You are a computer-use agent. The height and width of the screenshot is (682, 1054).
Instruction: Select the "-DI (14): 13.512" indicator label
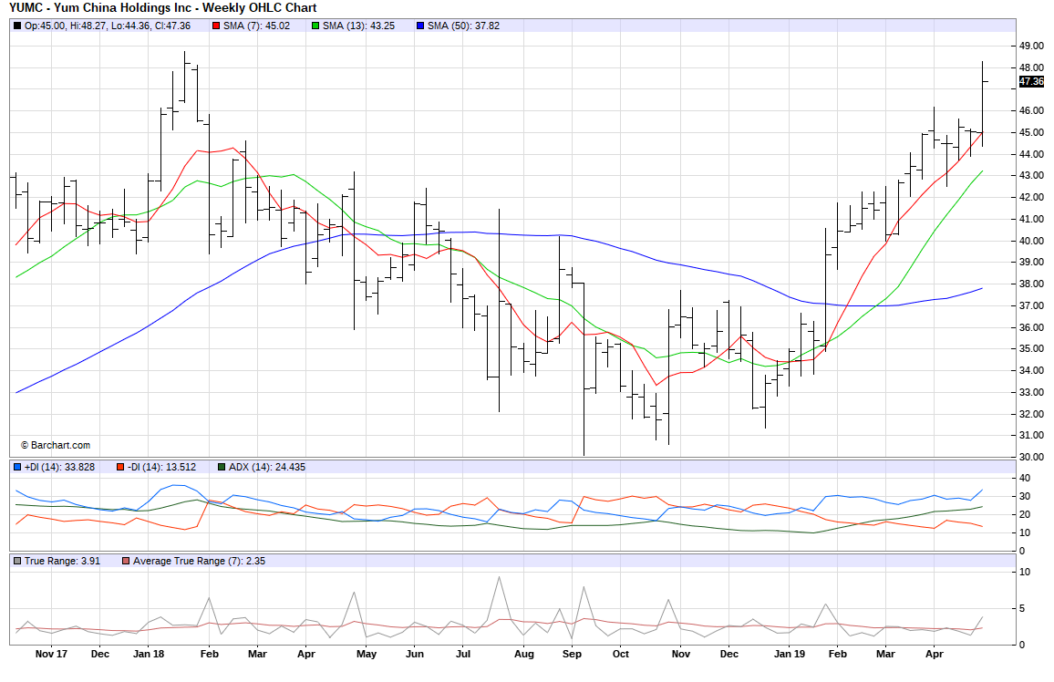(162, 467)
